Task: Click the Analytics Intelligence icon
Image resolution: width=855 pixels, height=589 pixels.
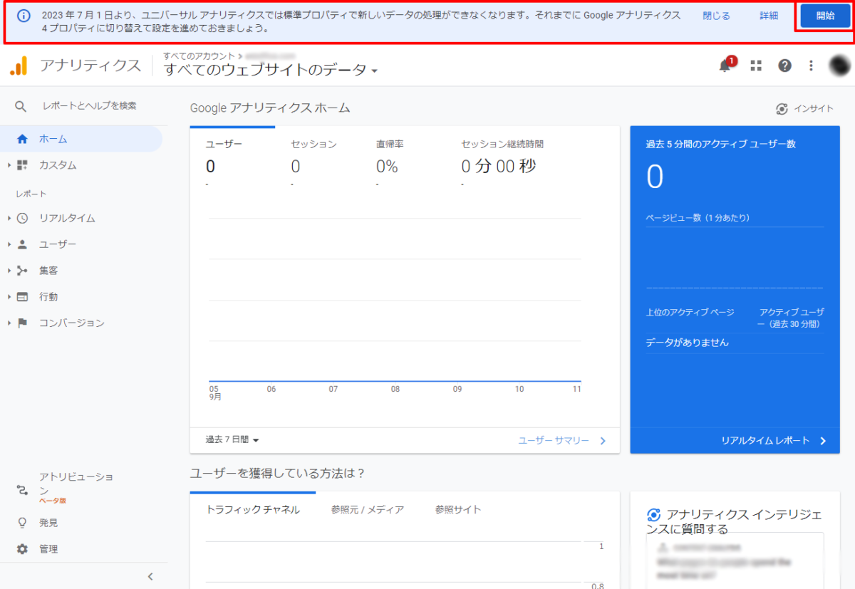Action: coord(653,515)
